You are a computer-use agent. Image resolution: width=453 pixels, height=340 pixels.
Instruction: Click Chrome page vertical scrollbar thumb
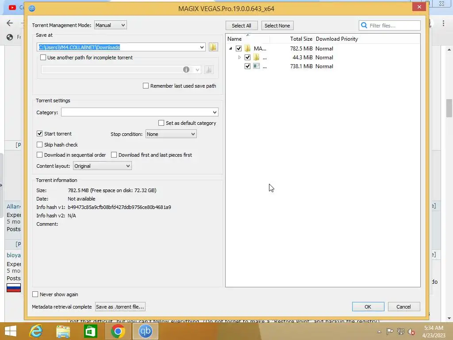(449, 108)
